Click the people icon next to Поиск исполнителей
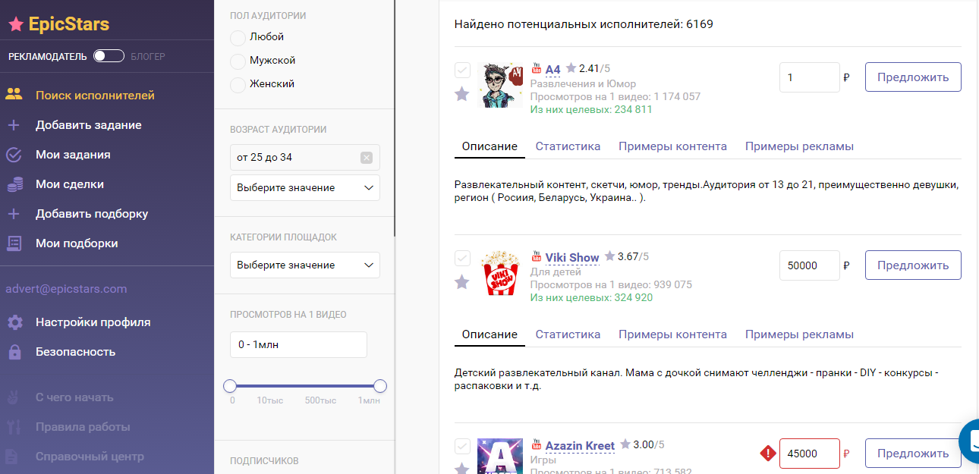The image size is (979, 474). point(14,96)
